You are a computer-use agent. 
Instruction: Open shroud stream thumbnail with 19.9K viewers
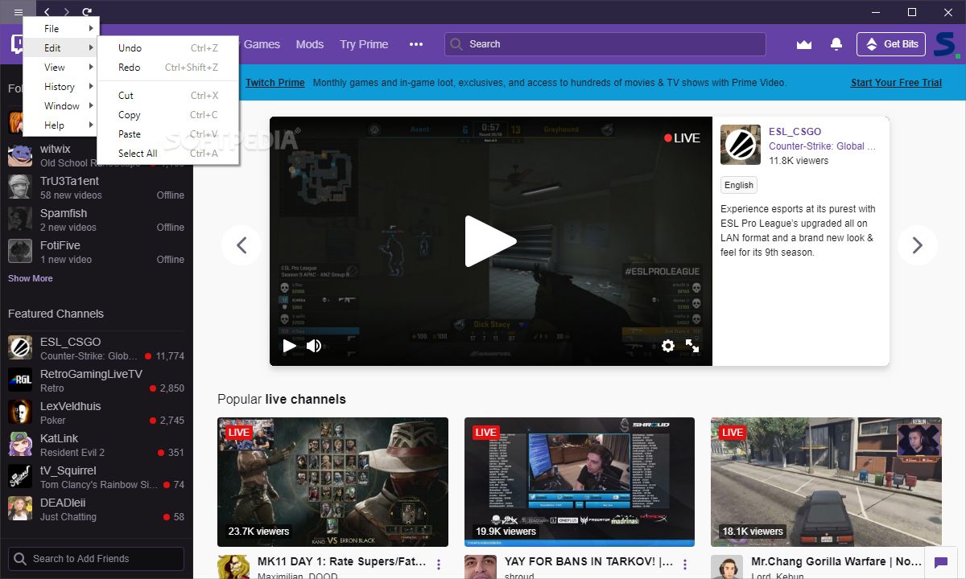(x=580, y=482)
